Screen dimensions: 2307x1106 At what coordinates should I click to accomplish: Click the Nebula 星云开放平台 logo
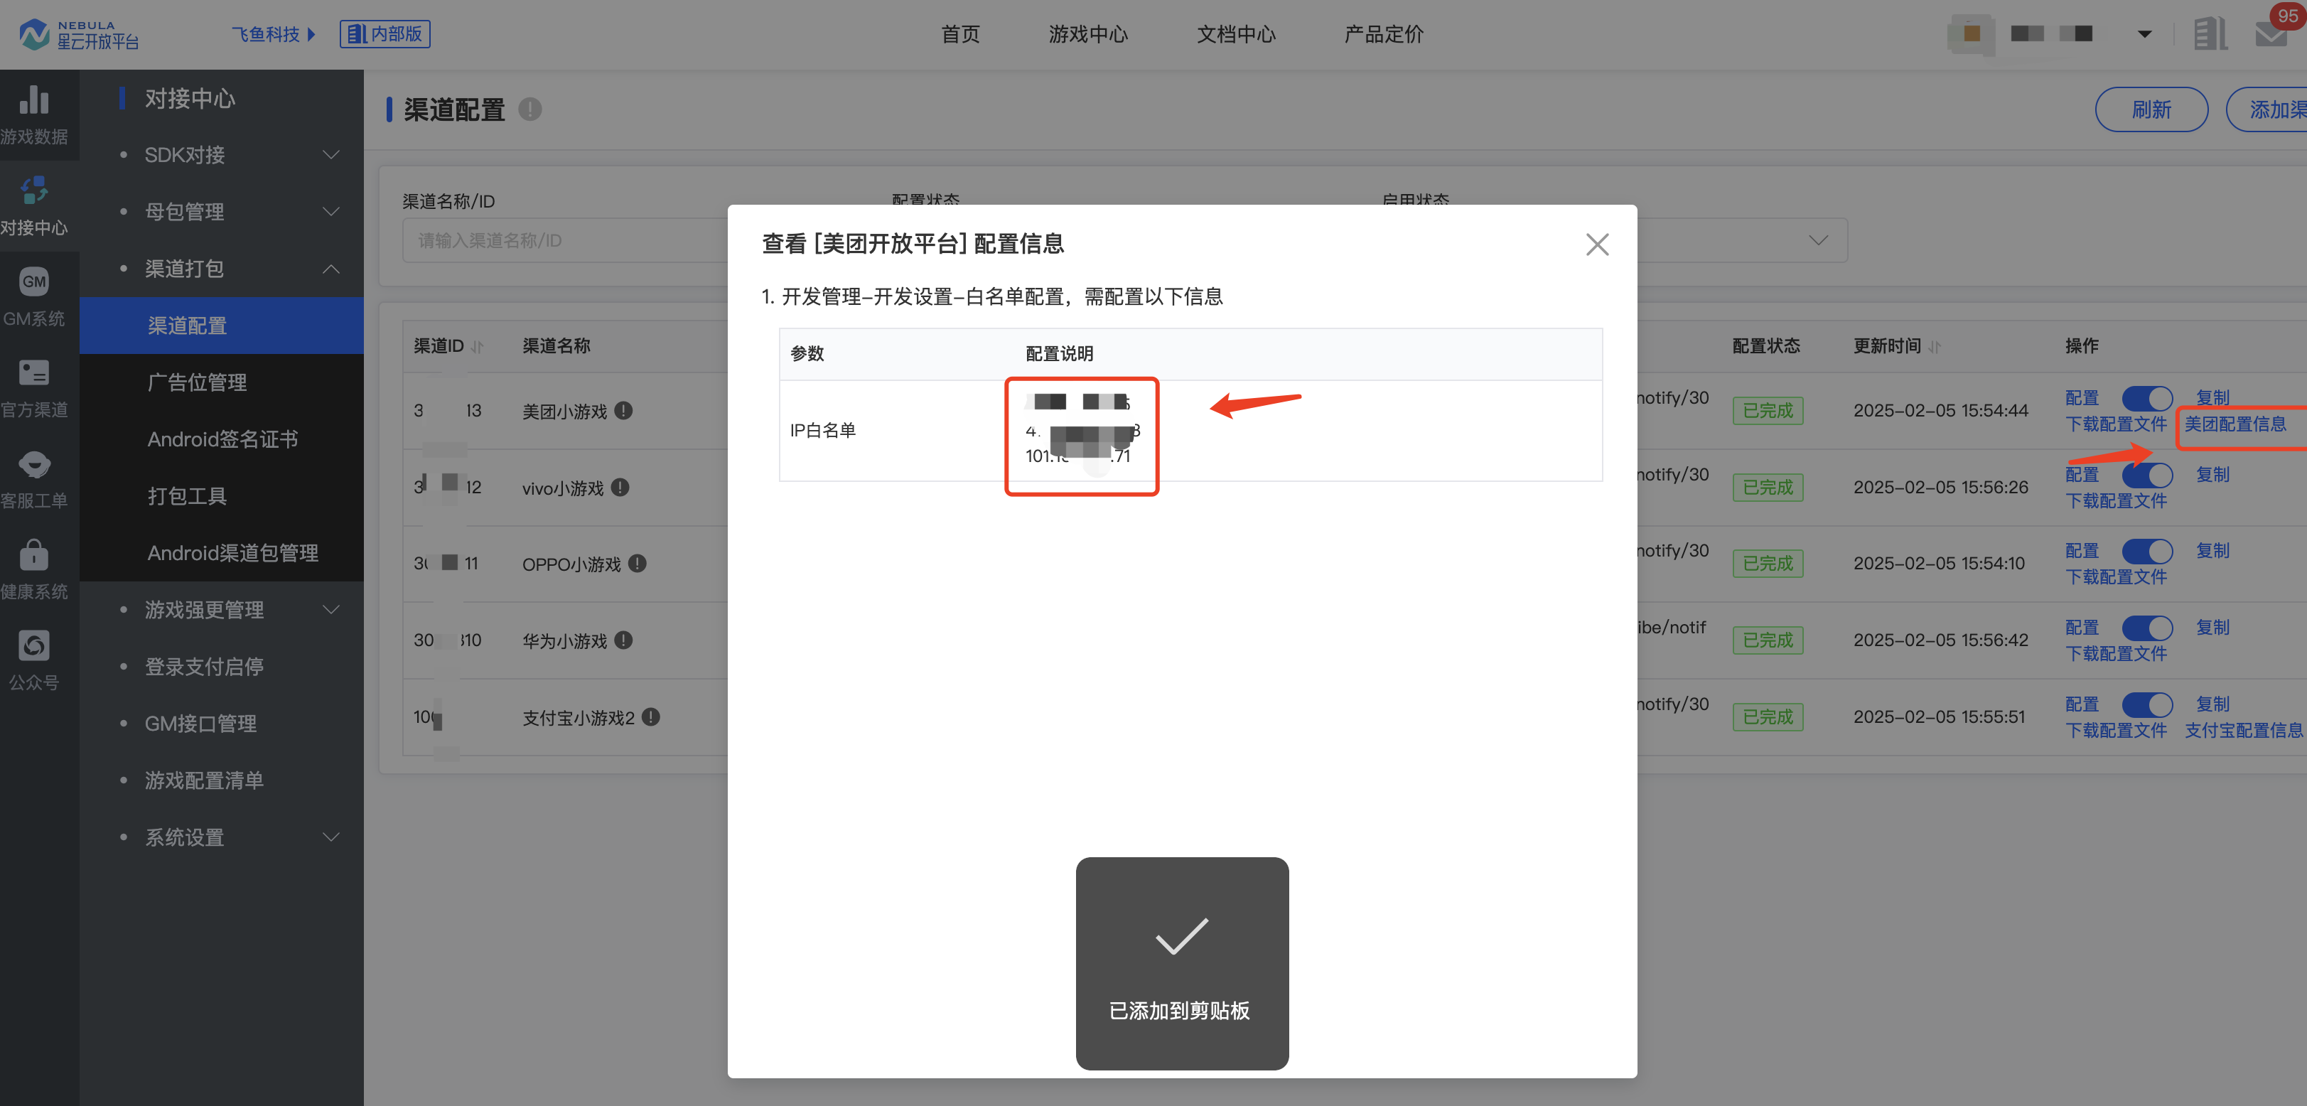click(x=79, y=34)
